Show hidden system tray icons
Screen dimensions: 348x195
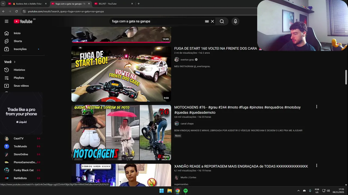pos(298,191)
